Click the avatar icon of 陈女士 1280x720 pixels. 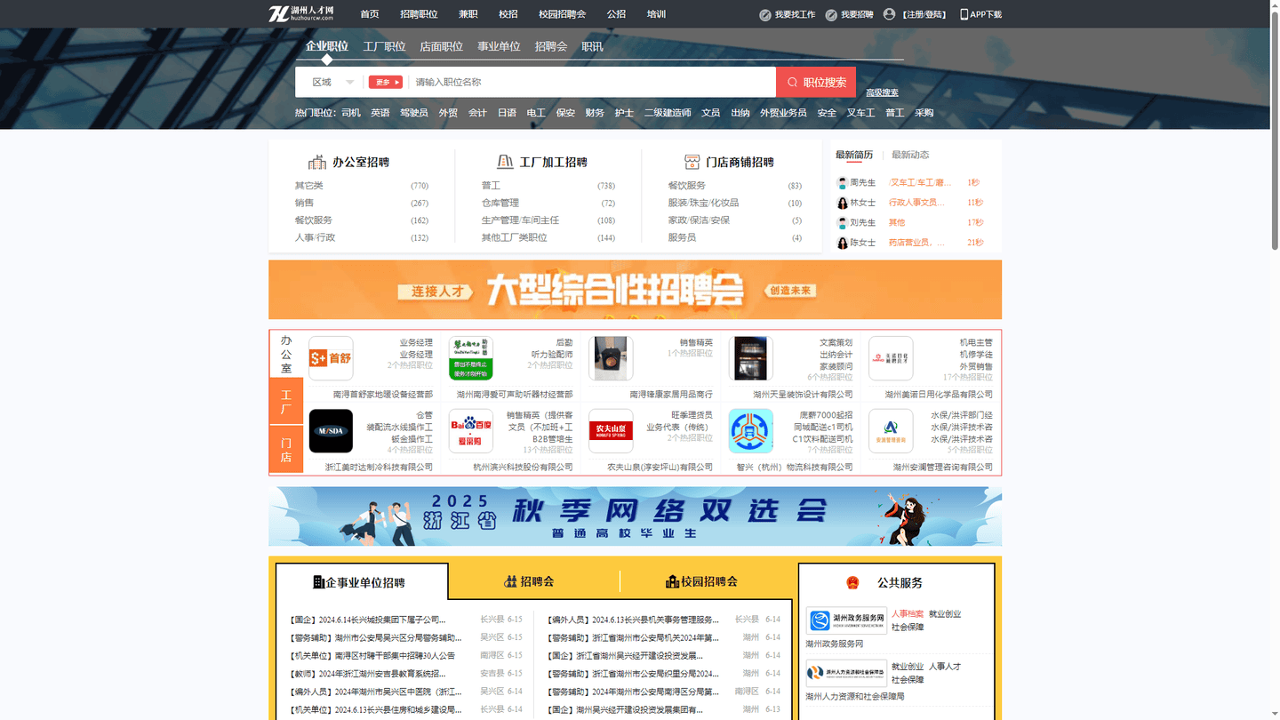click(843, 243)
